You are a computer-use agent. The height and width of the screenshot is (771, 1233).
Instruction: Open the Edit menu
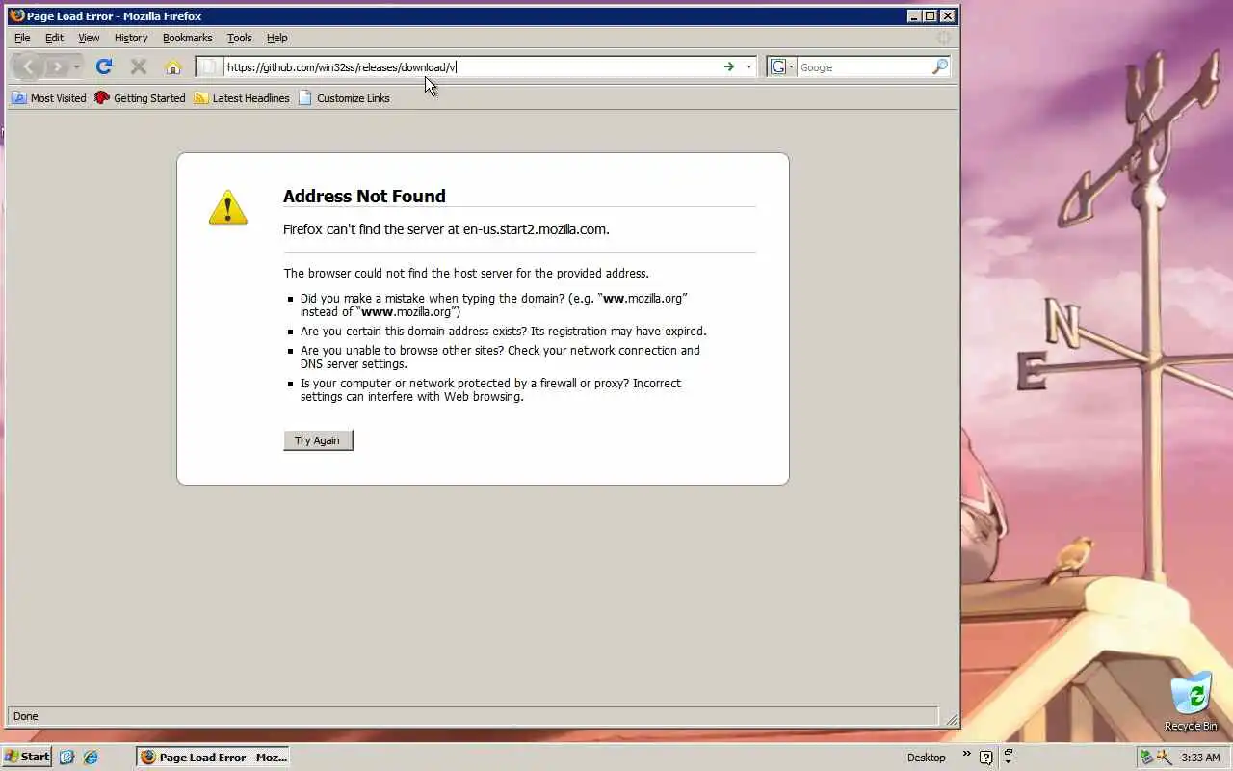click(54, 38)
